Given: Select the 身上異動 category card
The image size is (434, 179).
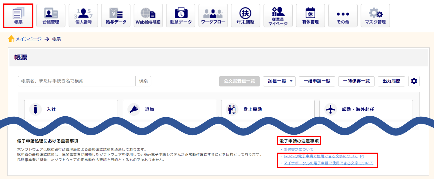Looking at the screenshot, I should [268, 109].
